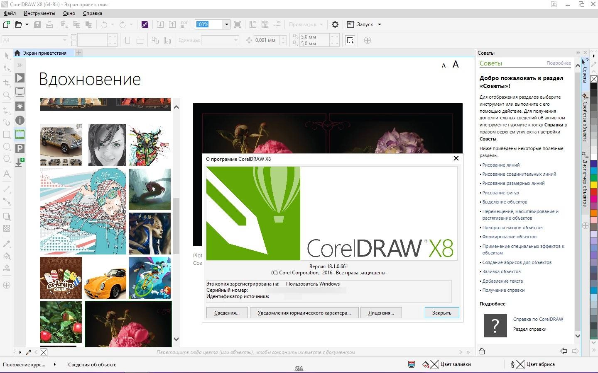Click the large A to enlarge tips text
Screen dimensions: 598x373
[456, 64]
